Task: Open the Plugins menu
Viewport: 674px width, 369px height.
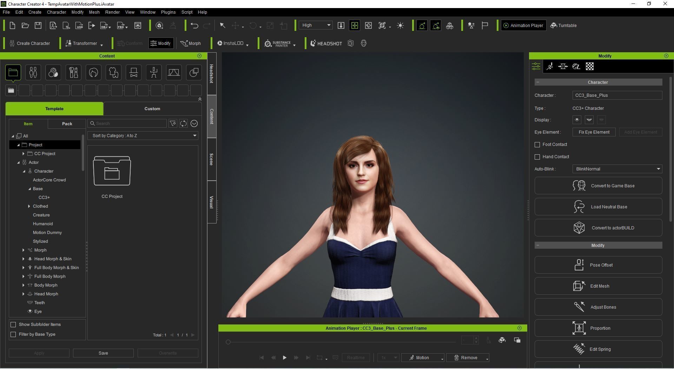Action: click(168, 12)
